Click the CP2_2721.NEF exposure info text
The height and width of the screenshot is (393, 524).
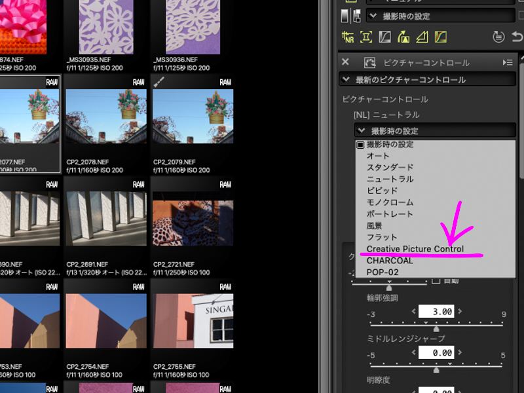181,272
